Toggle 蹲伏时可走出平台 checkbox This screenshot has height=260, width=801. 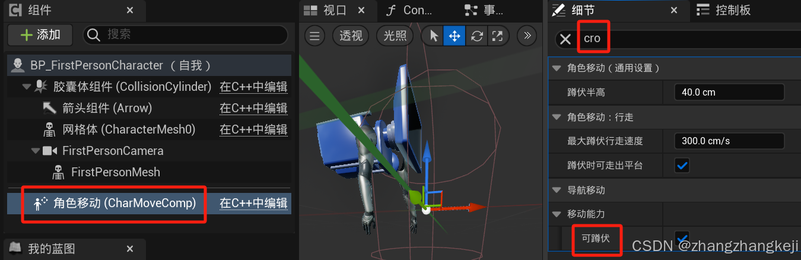point(682,166)
